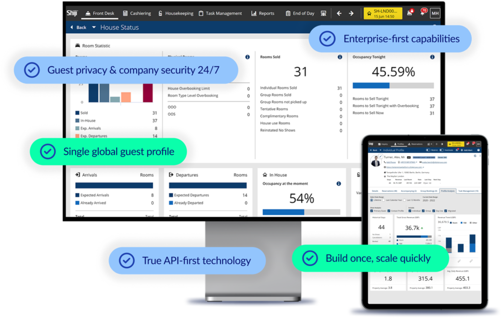Open the MH user avatar menu
Viewport: 502px width, 322px height.
click(x=434, y=13)
